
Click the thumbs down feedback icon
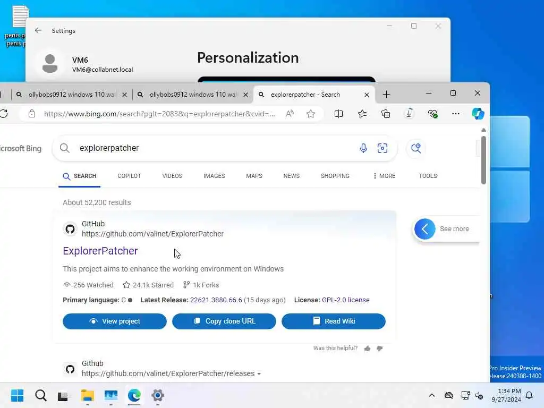379,348
